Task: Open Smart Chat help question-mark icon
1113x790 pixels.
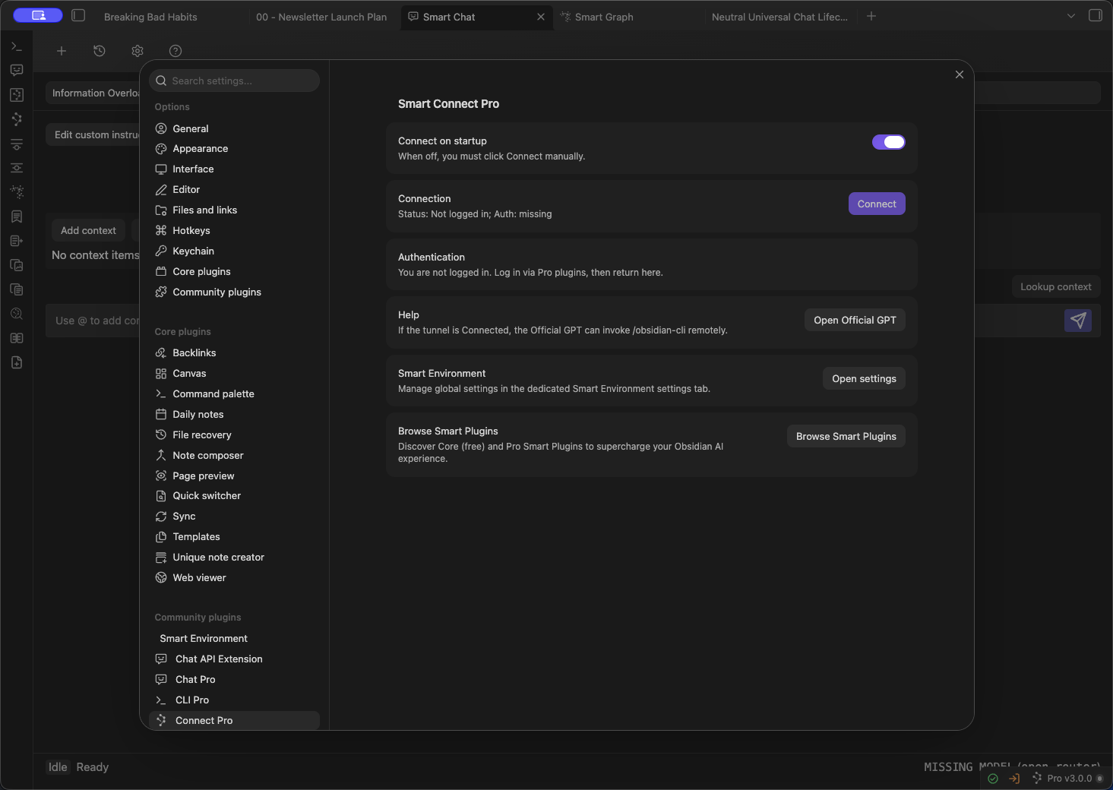Action: 175,51
